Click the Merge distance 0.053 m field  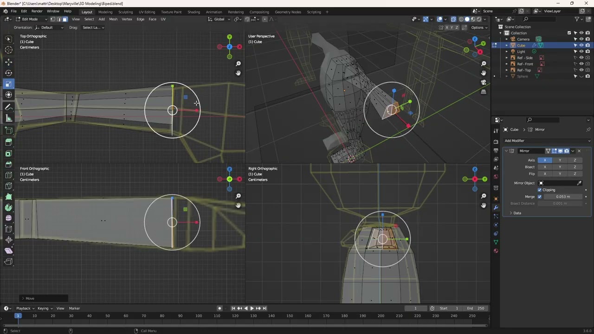click(563, 197)
